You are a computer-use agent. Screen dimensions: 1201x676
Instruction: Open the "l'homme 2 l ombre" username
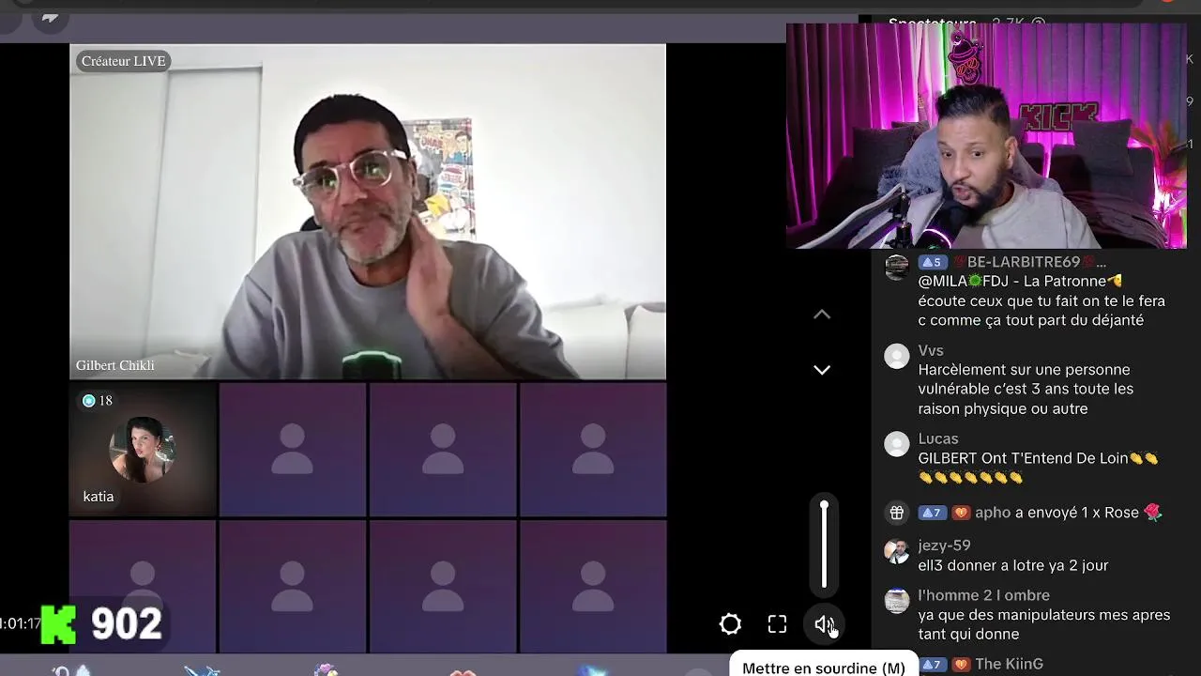click(x=983, y=595)
